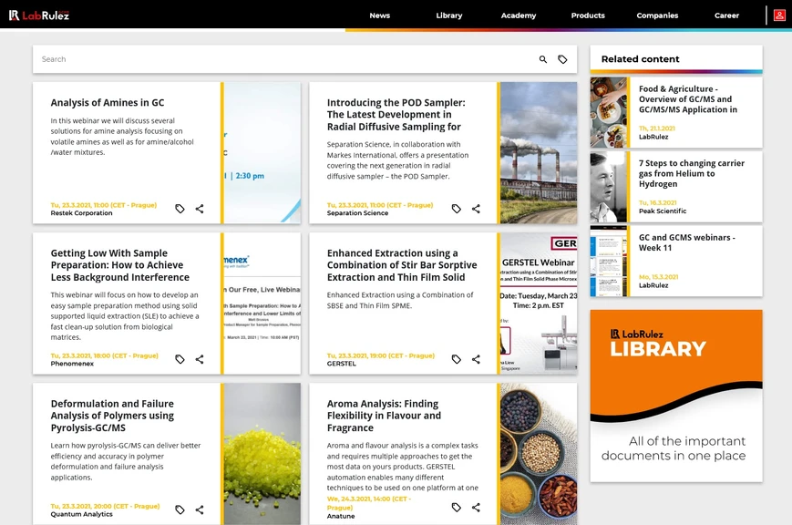The width and height of the screenshot is (792, 525).
Task: Share the POD Sampler webinar
Action: click(476, 209)
